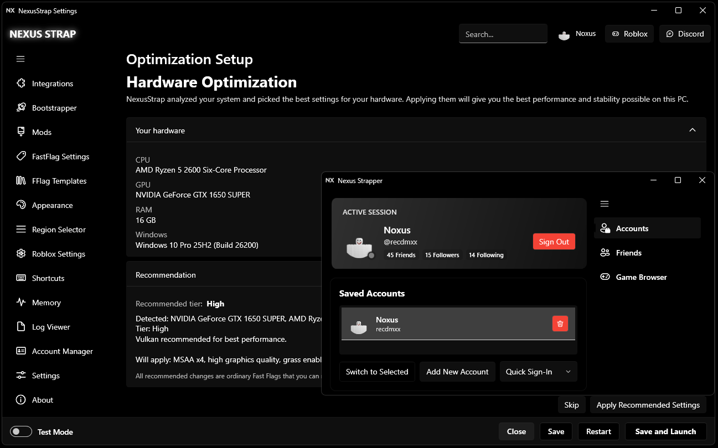Switch to the Friends tab
This screenshot has width=718, height=448.
click(x=647, y=253)
